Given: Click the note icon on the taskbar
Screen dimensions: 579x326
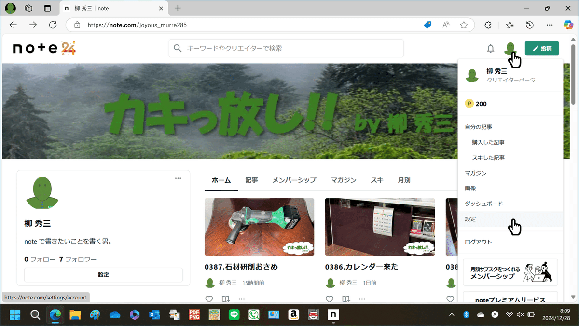Looking at the screenshot, I should (333, 314).
